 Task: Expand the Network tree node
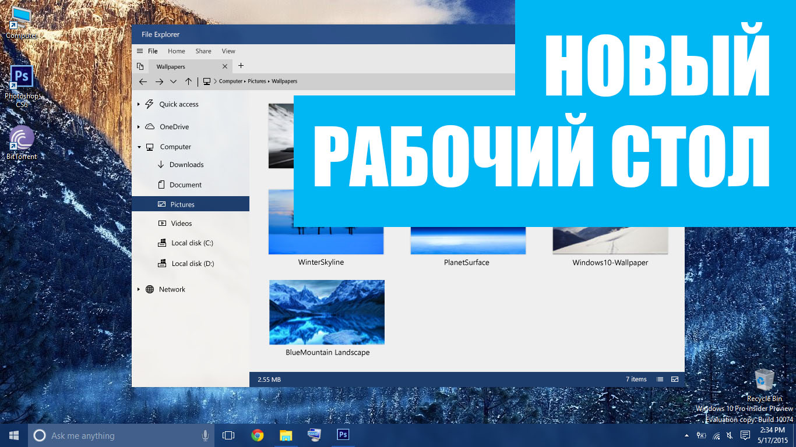pos(139,289)
